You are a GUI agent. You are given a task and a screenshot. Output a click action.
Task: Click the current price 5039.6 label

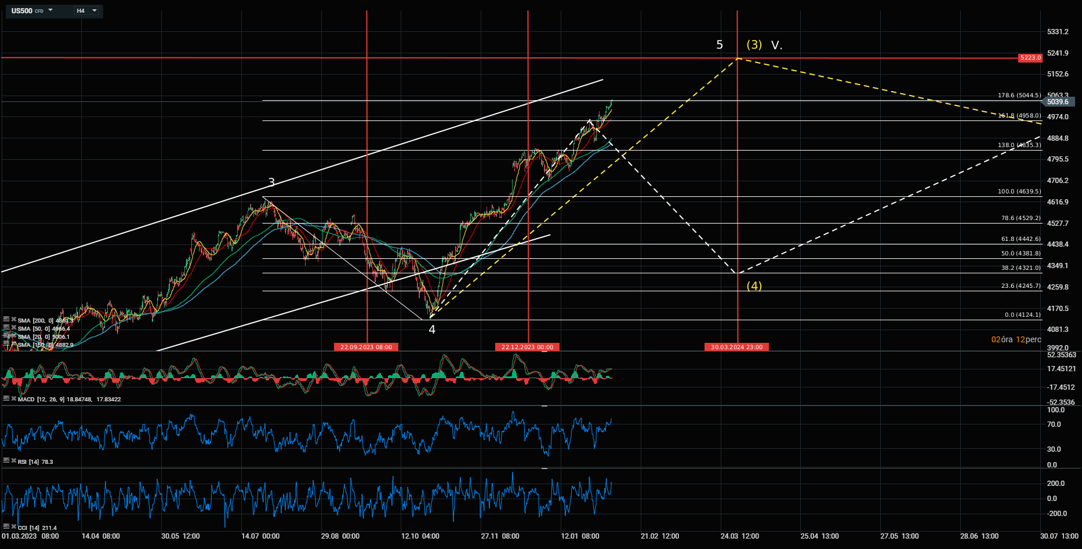(1058, 102)
